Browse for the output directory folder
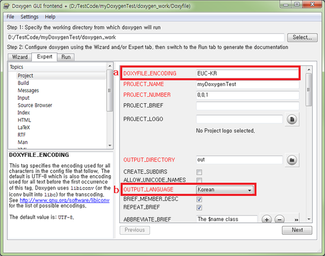Screen dimensions: 325x256 (292, 160)
